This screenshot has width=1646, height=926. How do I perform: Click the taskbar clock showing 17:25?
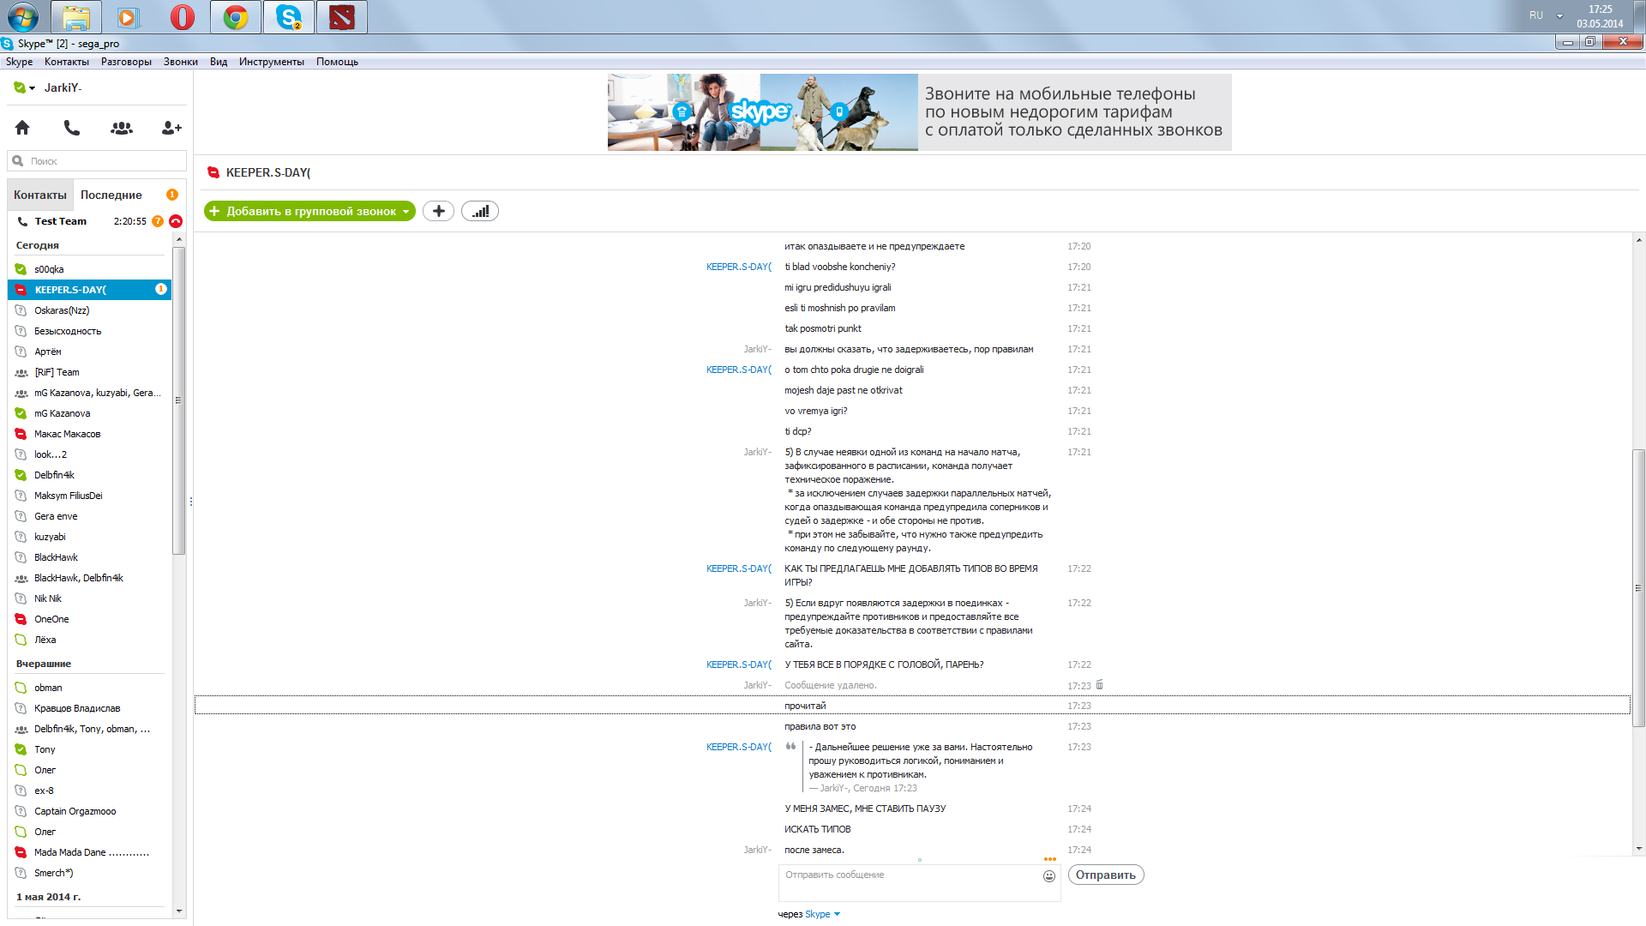1600,16
